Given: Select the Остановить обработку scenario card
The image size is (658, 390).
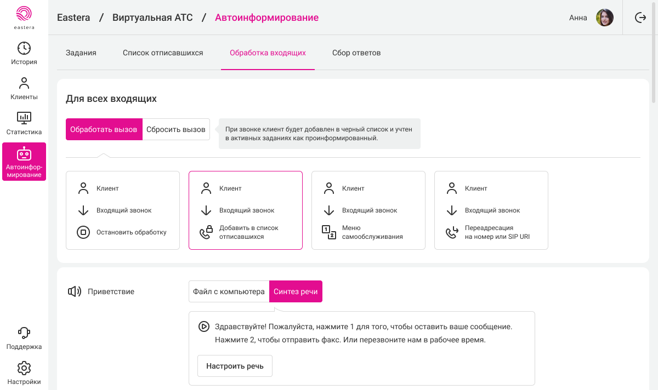Looking at the screenshot, I should [x=123, y=210].
